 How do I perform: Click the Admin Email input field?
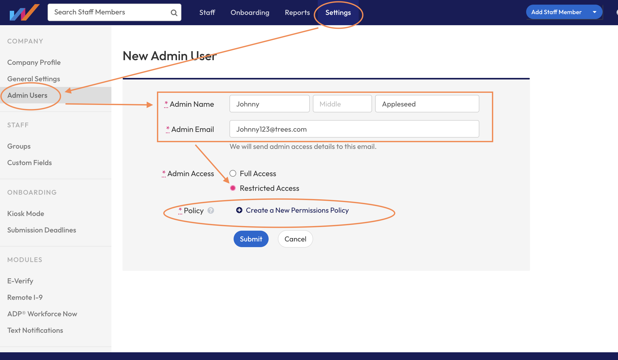point(354,129)
